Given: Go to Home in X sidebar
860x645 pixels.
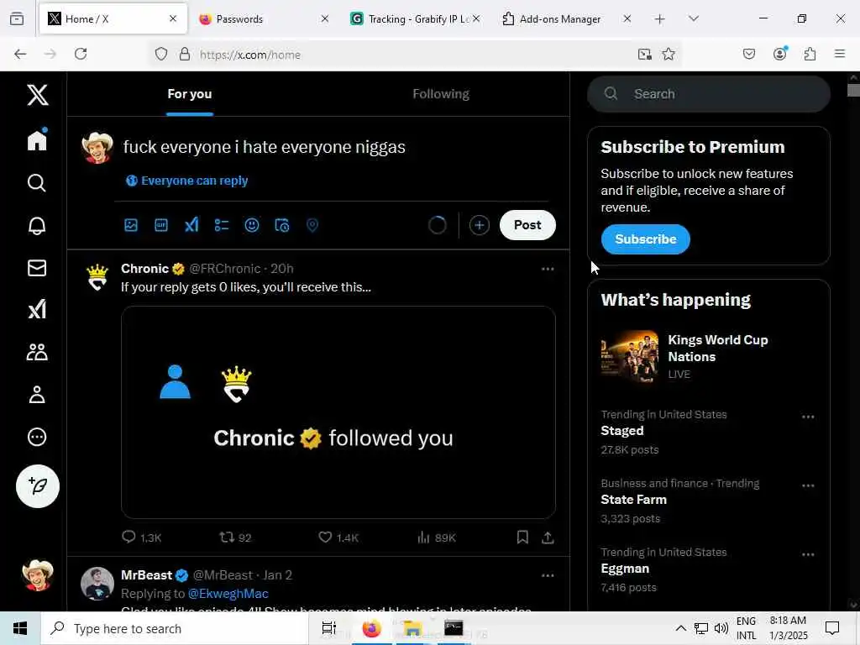Looking at the screenshot, I should pyautogui.click(x=37, y=139).
